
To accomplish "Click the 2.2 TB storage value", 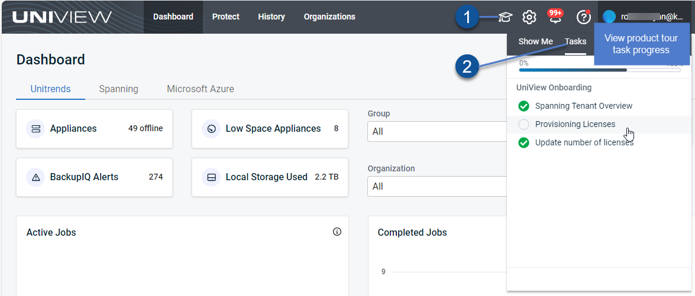I will click(x=327, y=177).
